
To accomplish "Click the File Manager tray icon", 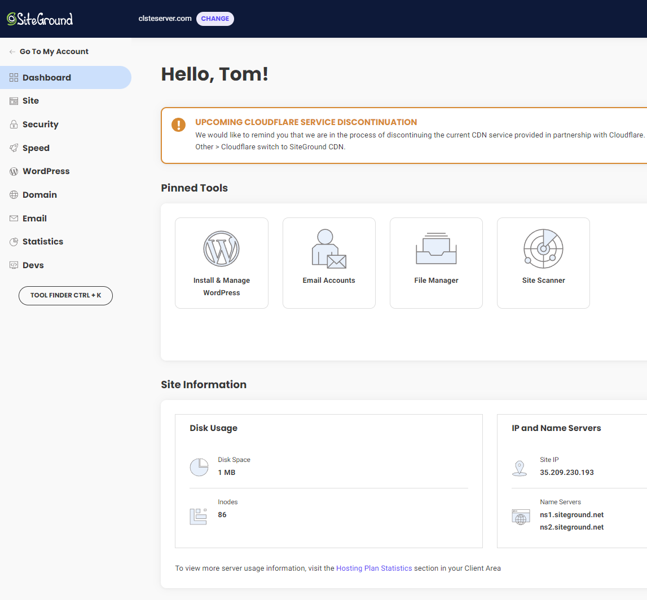I will (436, 248).
